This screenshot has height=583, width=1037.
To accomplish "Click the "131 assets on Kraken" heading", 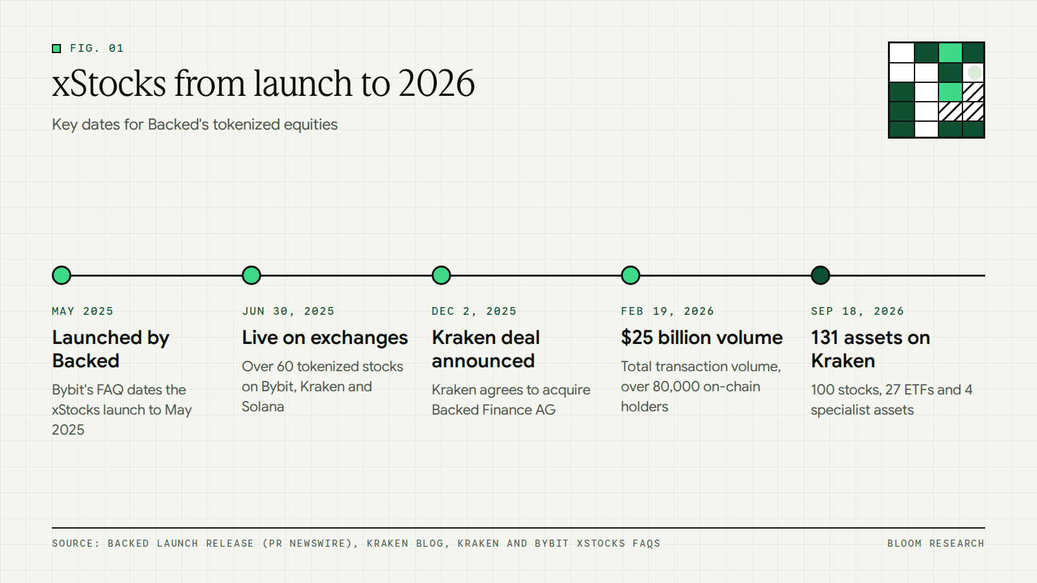I will point(870,349).
